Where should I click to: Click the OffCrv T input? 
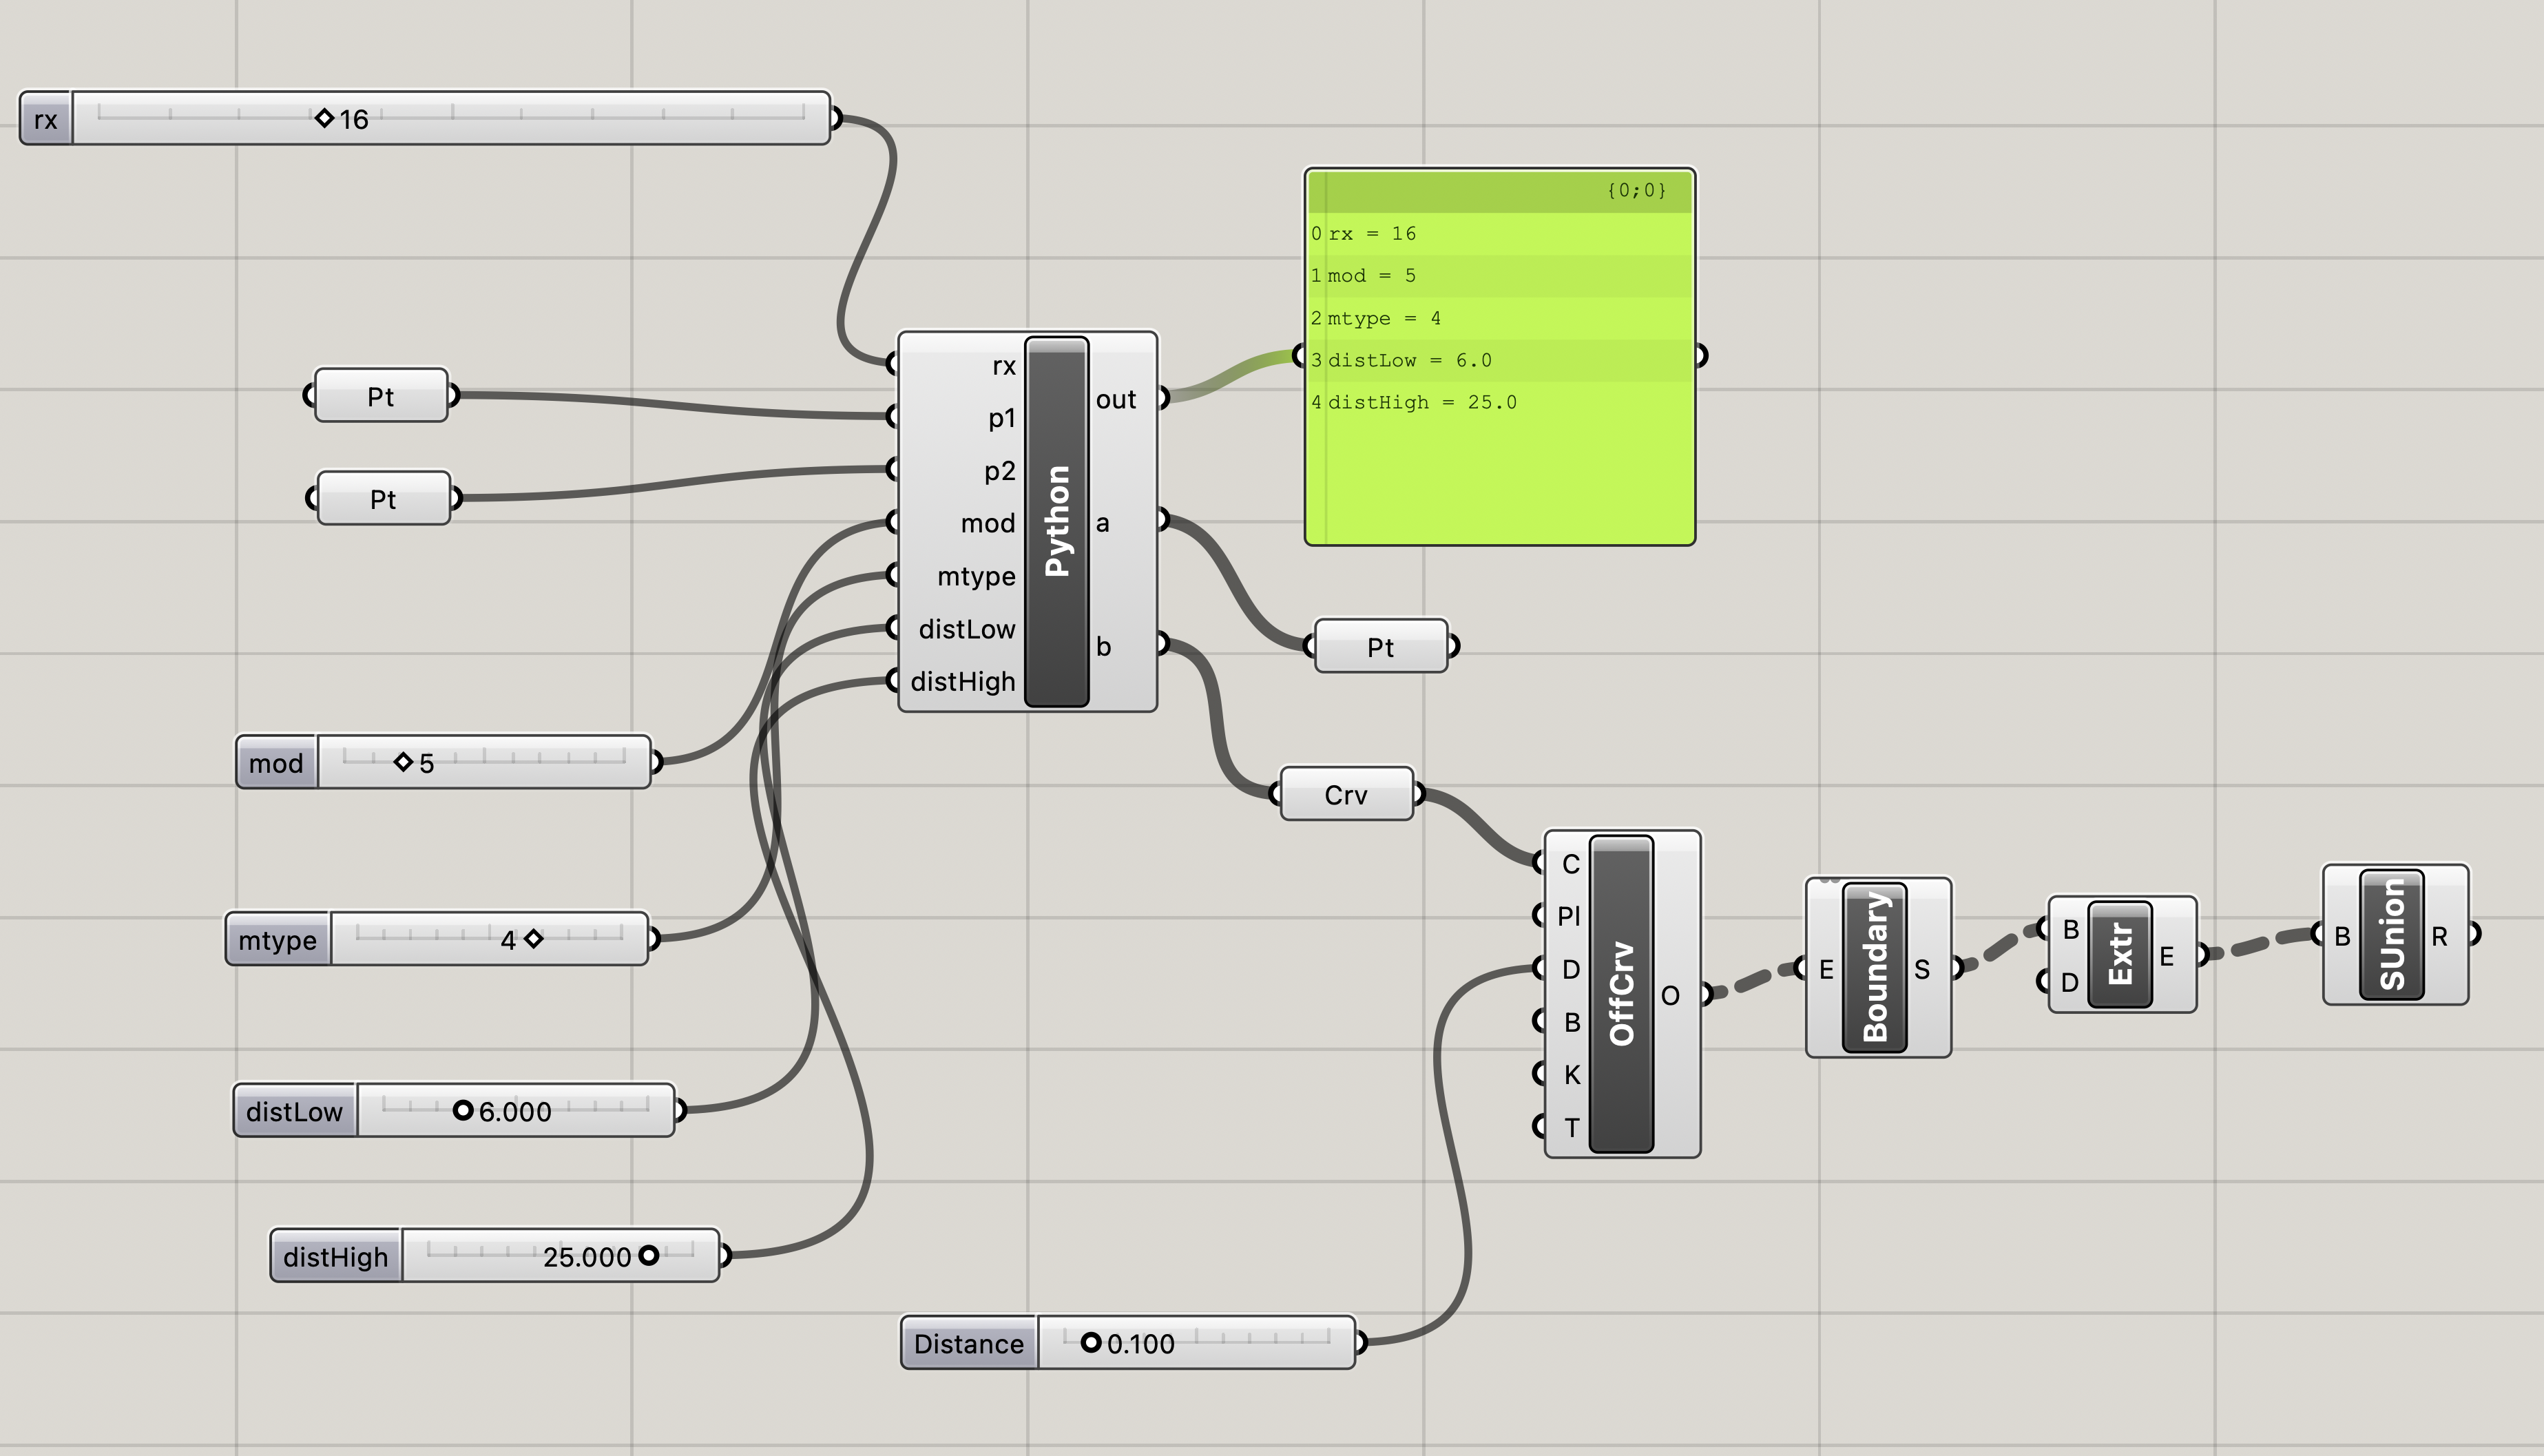[1572, 1127]
